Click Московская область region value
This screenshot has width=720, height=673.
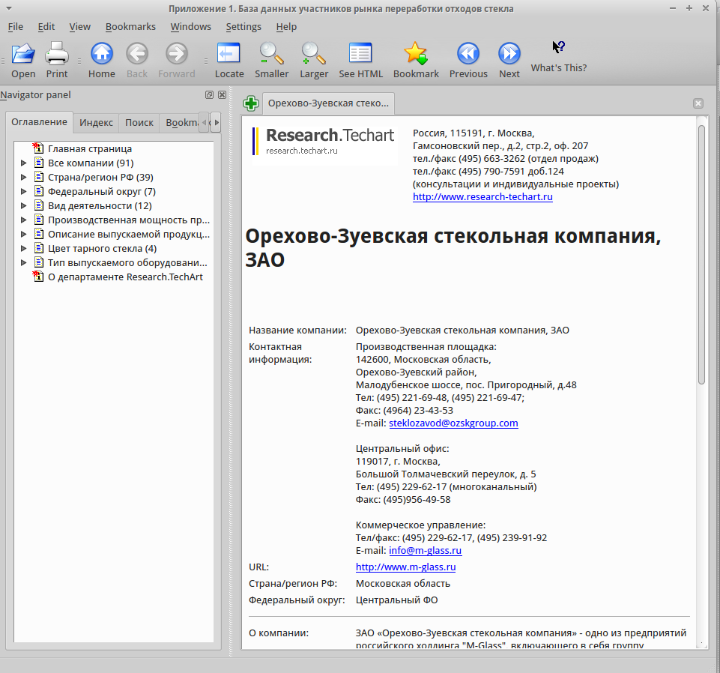(x=402, y=583)
